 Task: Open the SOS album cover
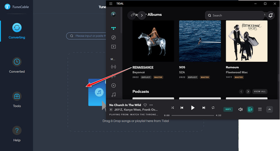200,41
